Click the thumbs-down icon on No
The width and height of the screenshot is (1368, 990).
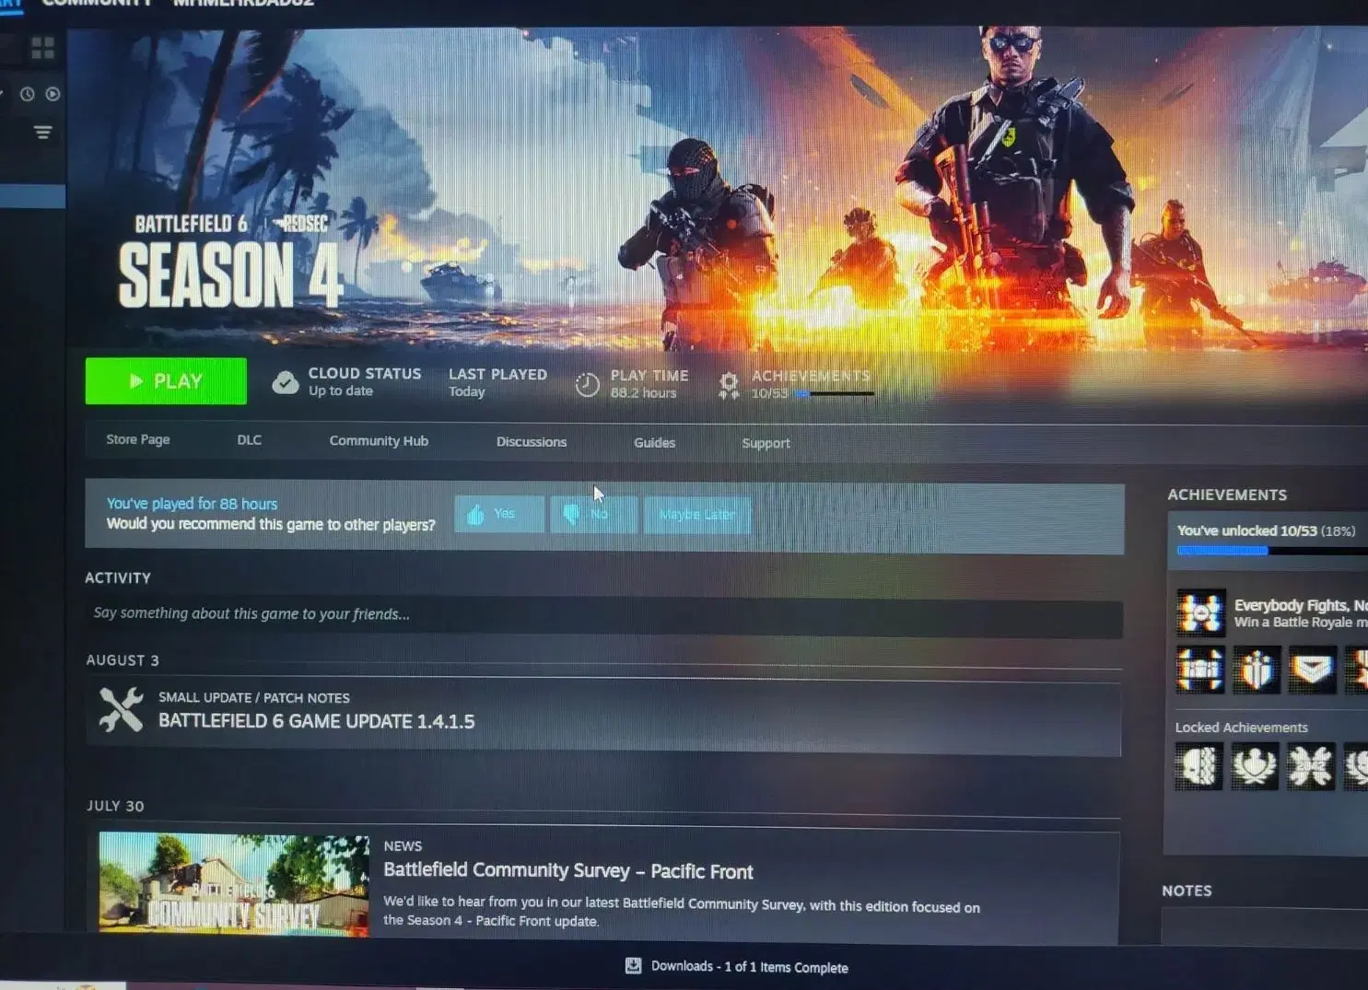pos(571,514)
